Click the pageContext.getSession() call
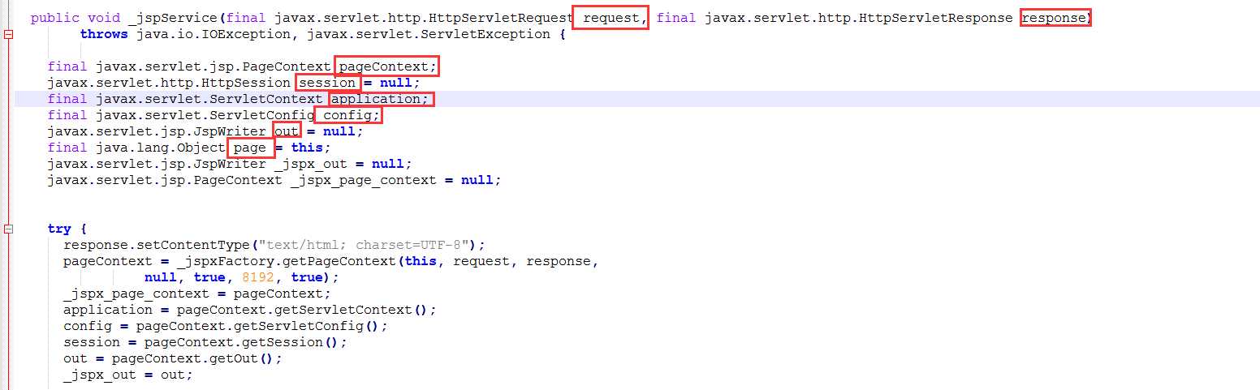1260x390 pixels. 246,342
